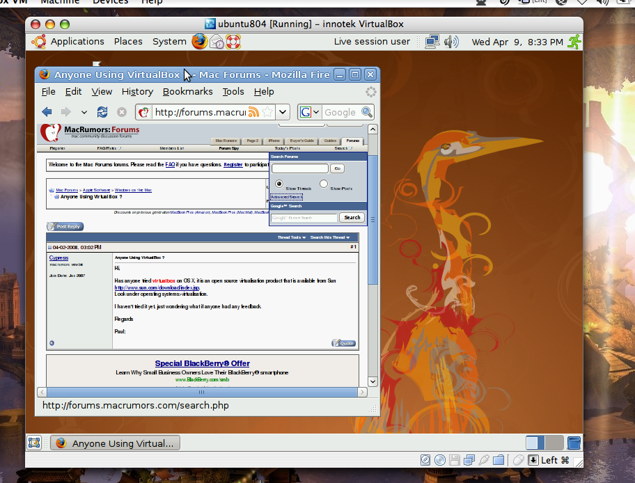Open Search this Thread dropdown
This screenshot has width=635, height=483.
pos(330,237)
